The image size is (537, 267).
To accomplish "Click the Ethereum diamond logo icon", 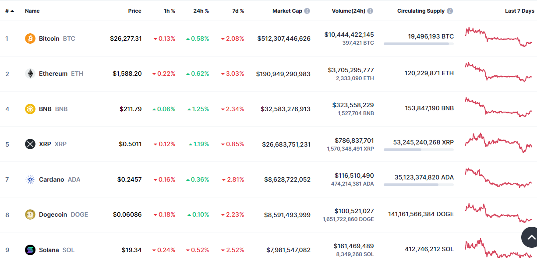I will tap(30, 74).
